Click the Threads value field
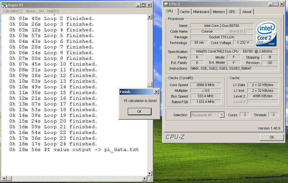288x183 pixels. pos(273,115)
